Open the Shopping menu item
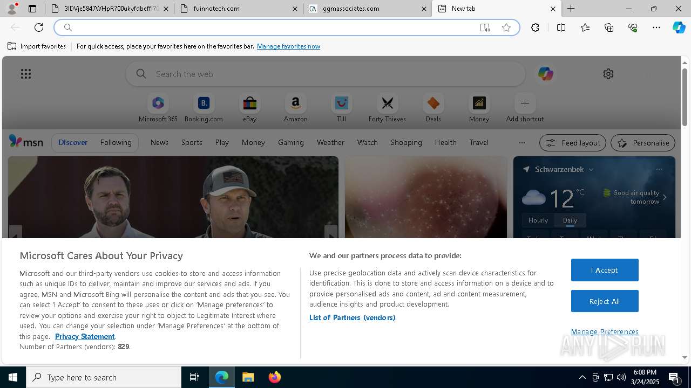 [x=406, y=142]
